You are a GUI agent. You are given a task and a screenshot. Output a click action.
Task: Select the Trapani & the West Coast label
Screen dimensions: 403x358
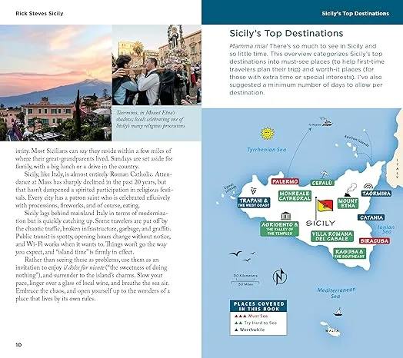tap(254, 203)
